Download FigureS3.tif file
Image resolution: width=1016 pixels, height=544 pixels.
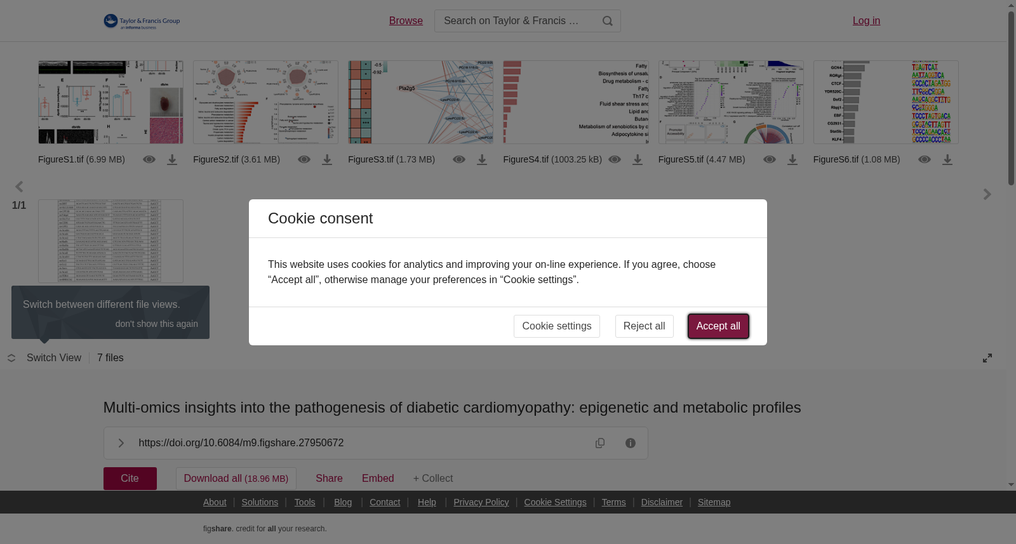pyautogui.click(x=482, y=160)
